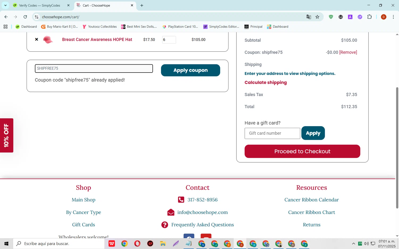Open Returns link

click(311, 225)
